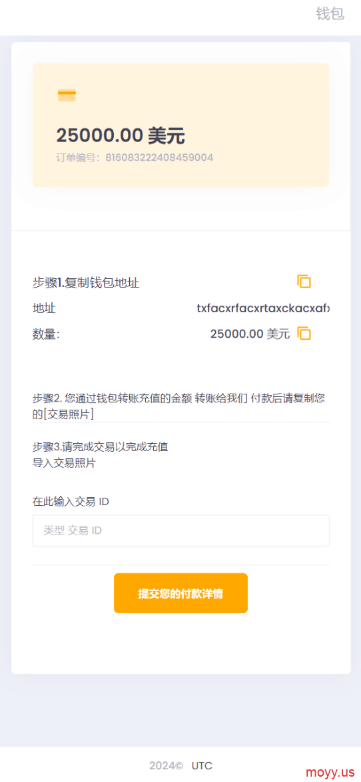Click the order number 816083222408459004
The image size is (361, 782).
tap(159, 158)
